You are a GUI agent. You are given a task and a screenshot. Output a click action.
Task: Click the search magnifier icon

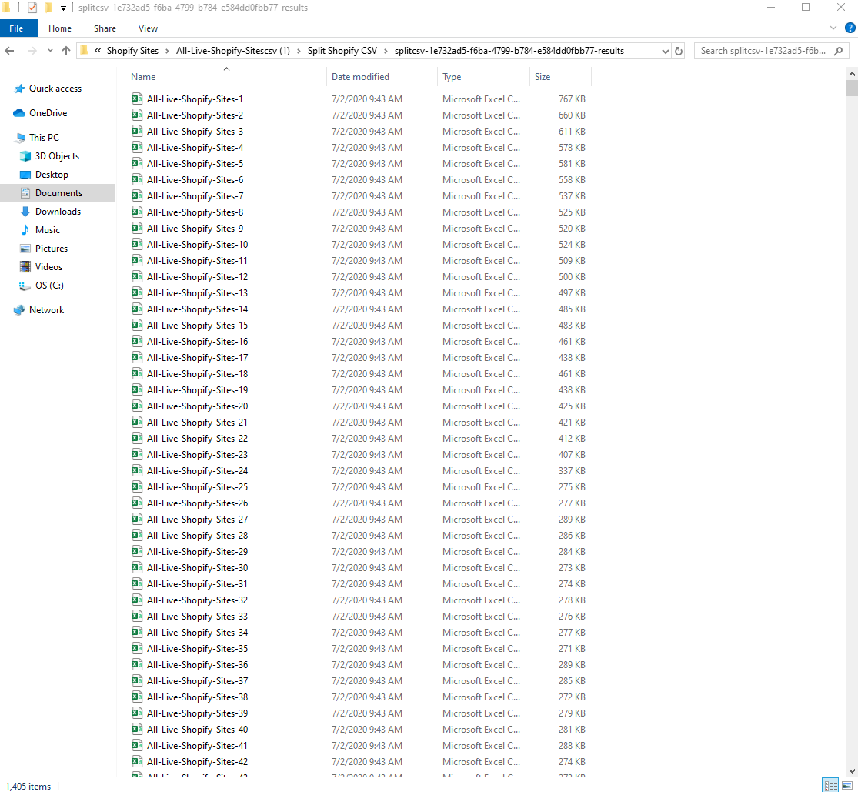tap(838, 51)
